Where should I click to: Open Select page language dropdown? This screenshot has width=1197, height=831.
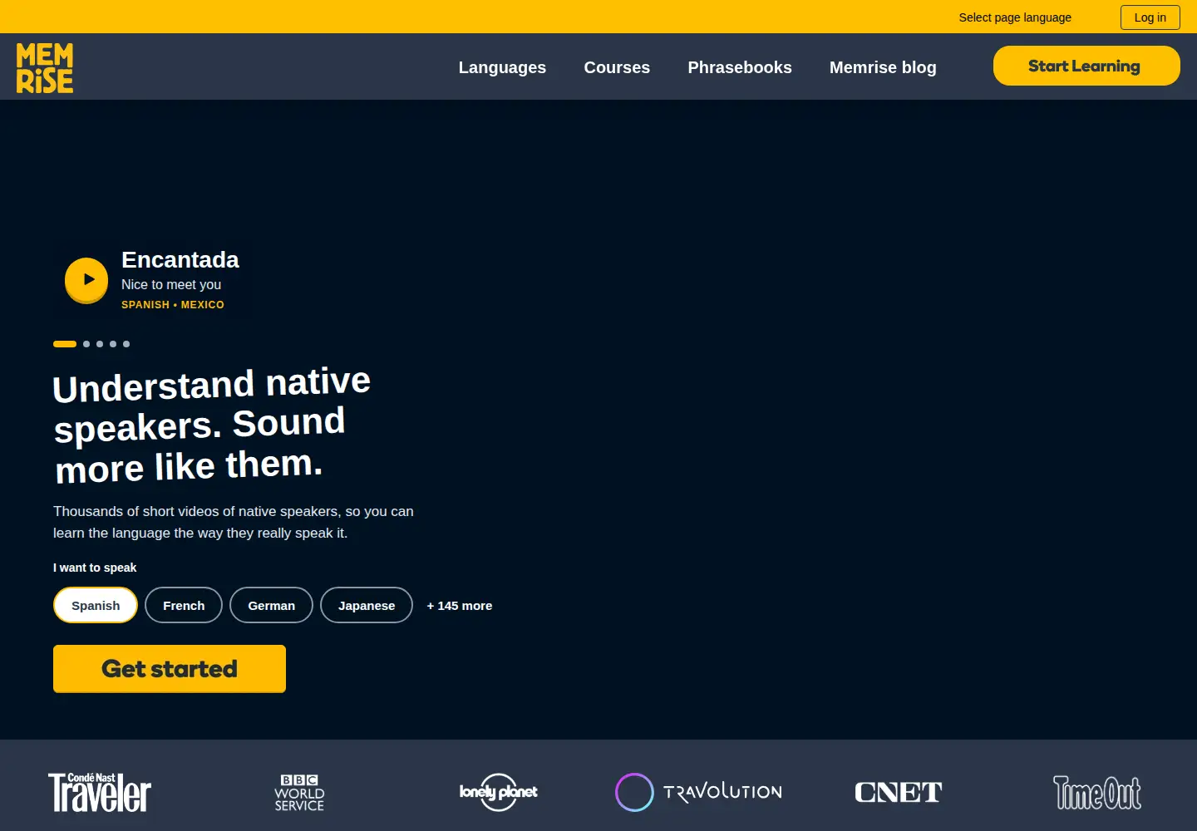1015,17
